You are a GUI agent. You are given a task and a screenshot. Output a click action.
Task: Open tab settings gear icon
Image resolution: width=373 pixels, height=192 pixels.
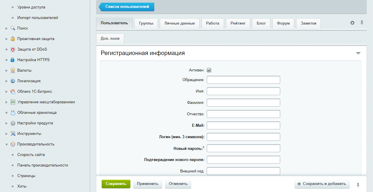[352, 23]
